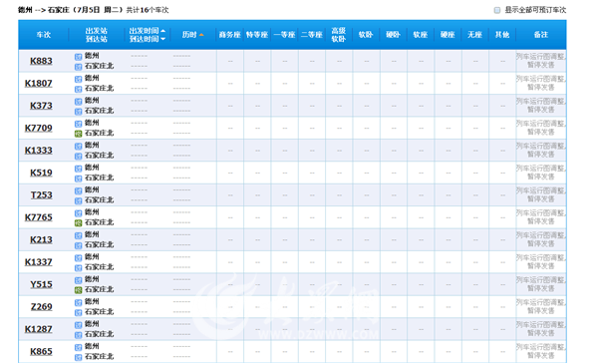Click the departure station icon for Z269
Screen dimensions: 598x363
click(x=78, y=303)
